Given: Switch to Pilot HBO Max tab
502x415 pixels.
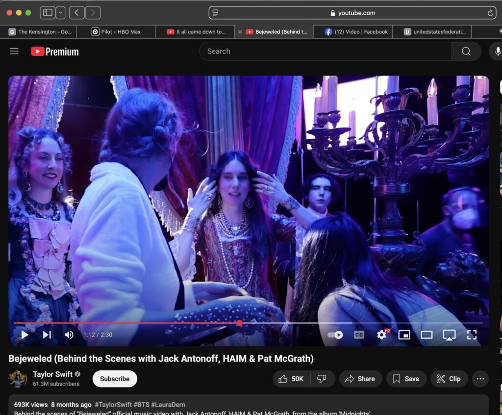Looking at the screenshot, I should click(116, 32).
